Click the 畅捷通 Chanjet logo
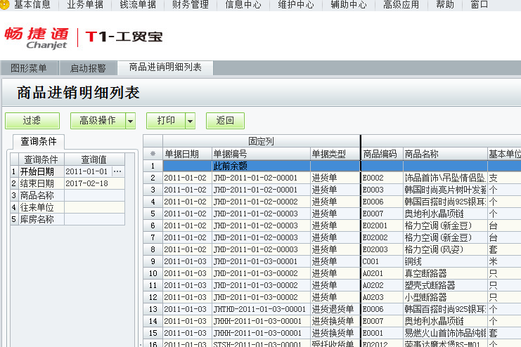 pos(37,38)
